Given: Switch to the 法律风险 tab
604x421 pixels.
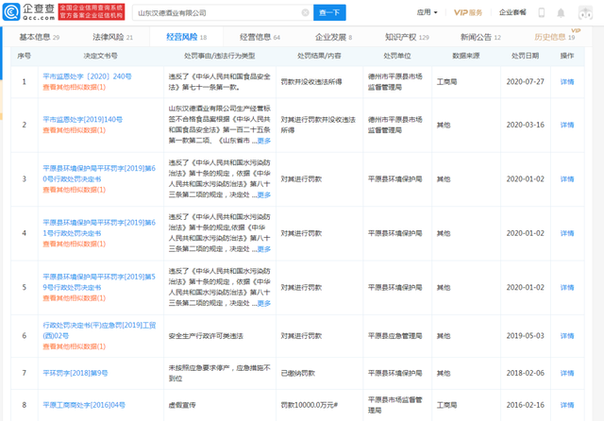Looking at the screenshot, I should pyautogui.click(x=112, y=37).
